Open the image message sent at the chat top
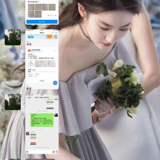The height and width of the screenshot is (160, 160). click(50, 104)
